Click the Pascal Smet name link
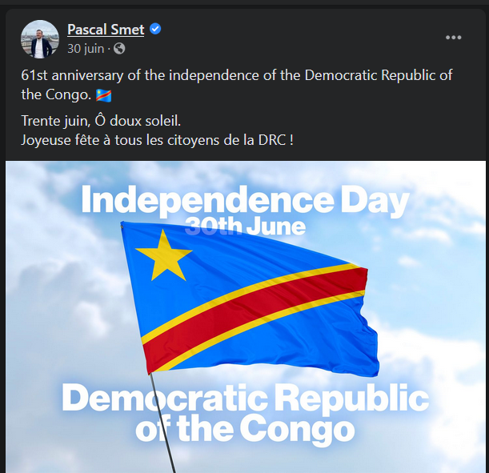The image size is (489, 473). [x=106, y=30]
